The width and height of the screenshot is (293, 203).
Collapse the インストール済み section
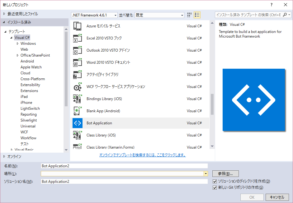[x=4, y=22]
